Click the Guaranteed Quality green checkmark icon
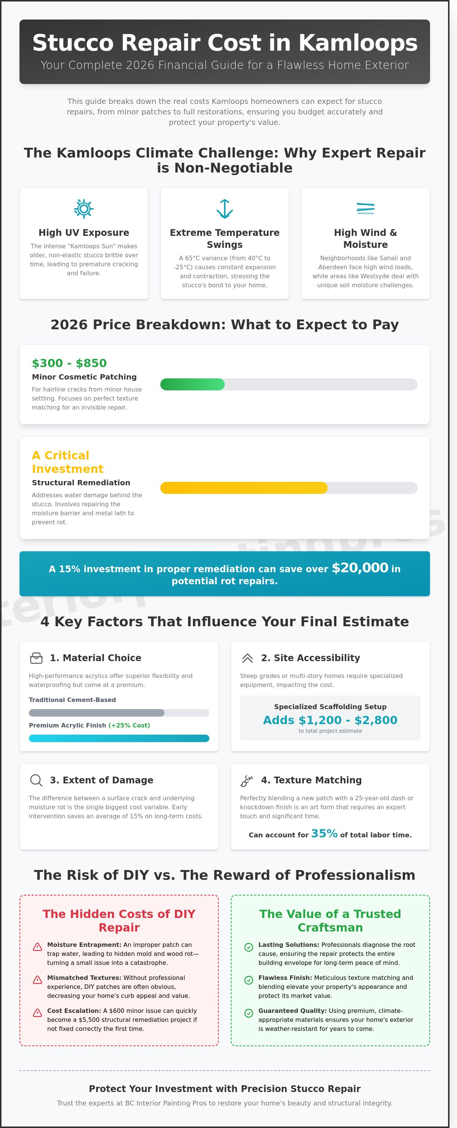457x1128 pixels. click(248, 1012)
